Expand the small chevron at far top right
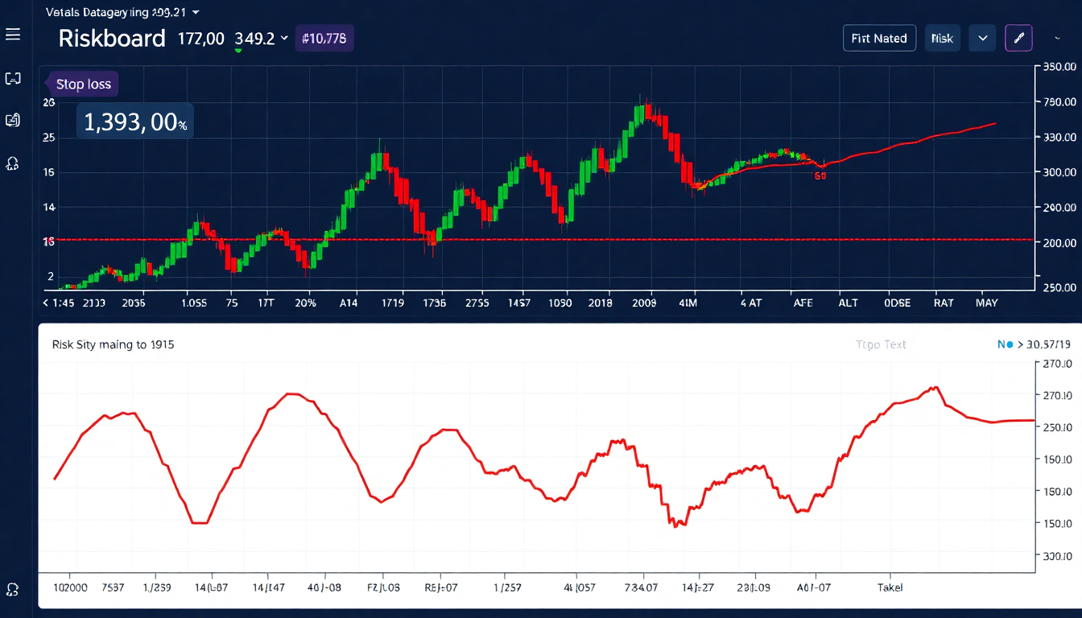 pyautogui.click(x=1057, y=38)
